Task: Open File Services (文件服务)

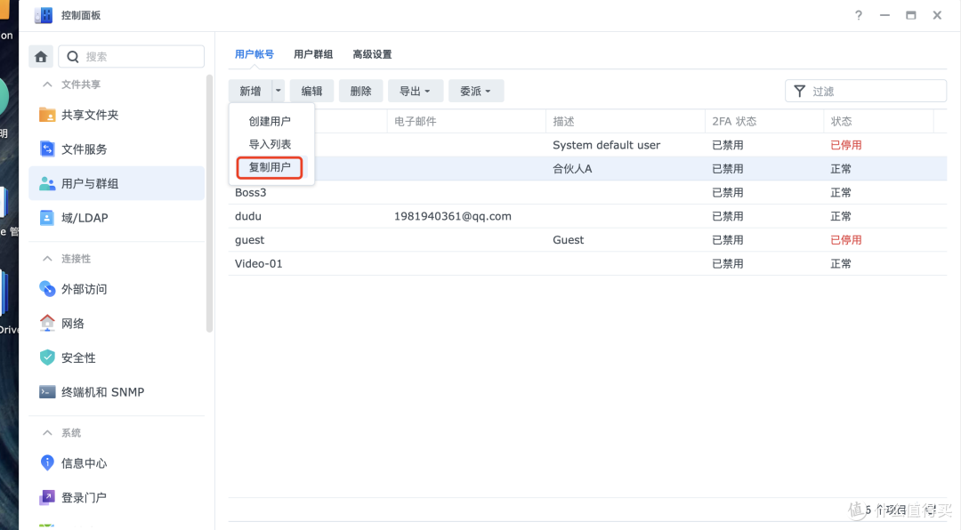Action: click(117, 149)
